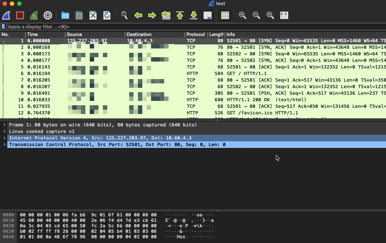Open go to specified packet
This screenshot has width=386, height=243.
click(x=166, y=15)
